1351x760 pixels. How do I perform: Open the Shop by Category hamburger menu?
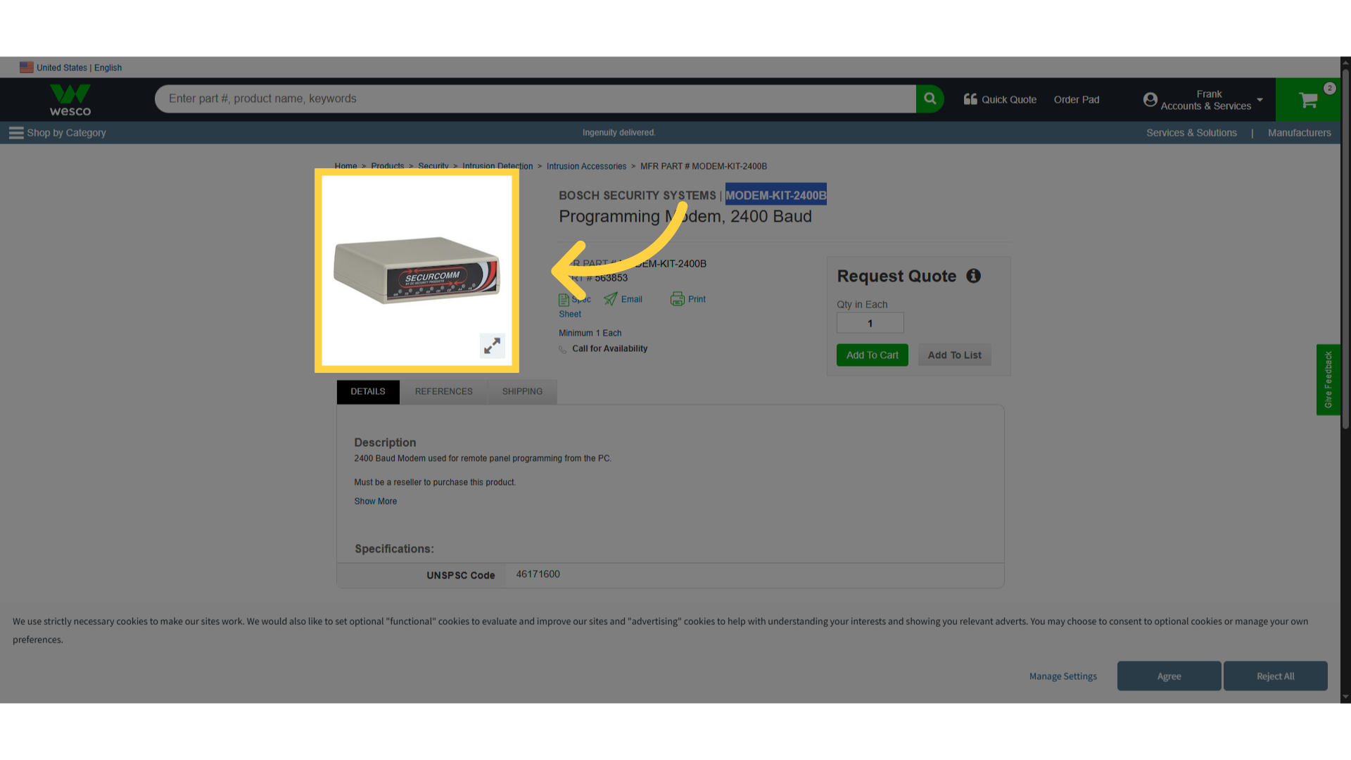pyautogui.click(x=16, y=133)
